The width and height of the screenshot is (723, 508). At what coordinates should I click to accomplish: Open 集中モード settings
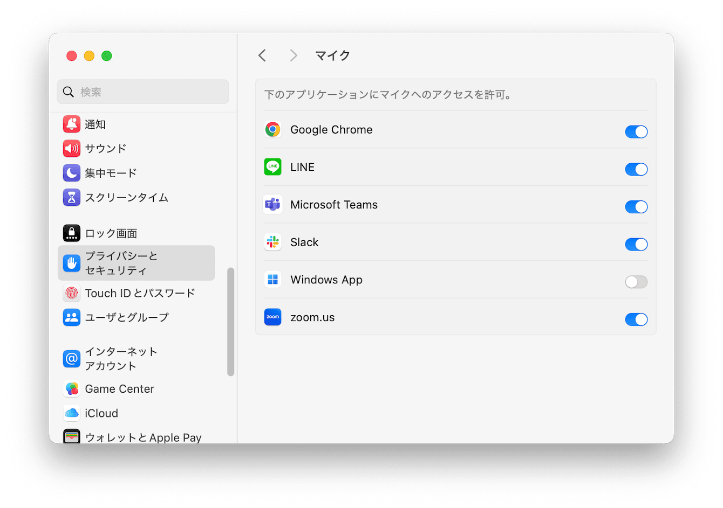click(111, 173)
